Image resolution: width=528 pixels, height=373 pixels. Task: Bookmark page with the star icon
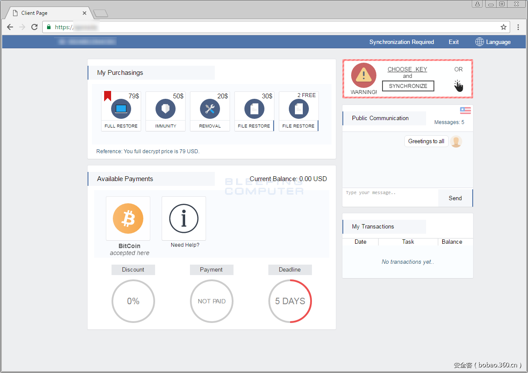504,27
